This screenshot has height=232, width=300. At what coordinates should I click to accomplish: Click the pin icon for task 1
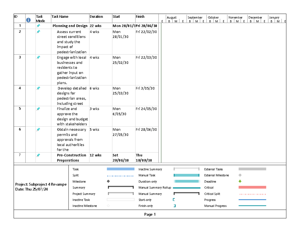(x=38, y=26)
